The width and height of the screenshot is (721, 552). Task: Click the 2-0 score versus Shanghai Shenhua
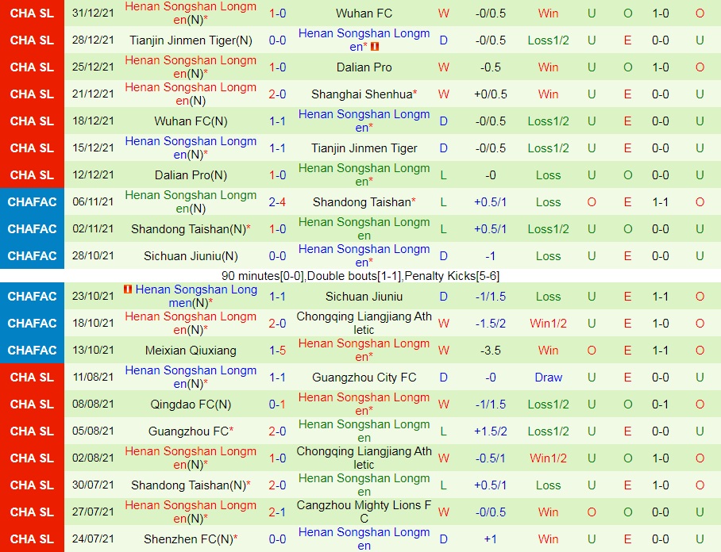pyautogui.click(x=277, y=94)
